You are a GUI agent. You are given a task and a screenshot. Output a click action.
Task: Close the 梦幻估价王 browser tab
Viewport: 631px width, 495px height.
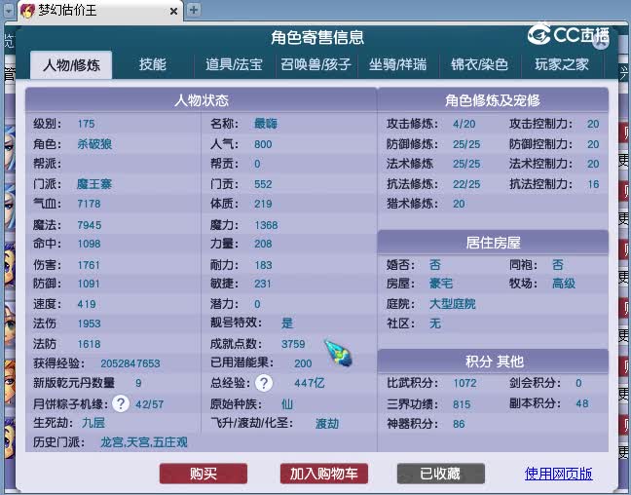point(174,12)
